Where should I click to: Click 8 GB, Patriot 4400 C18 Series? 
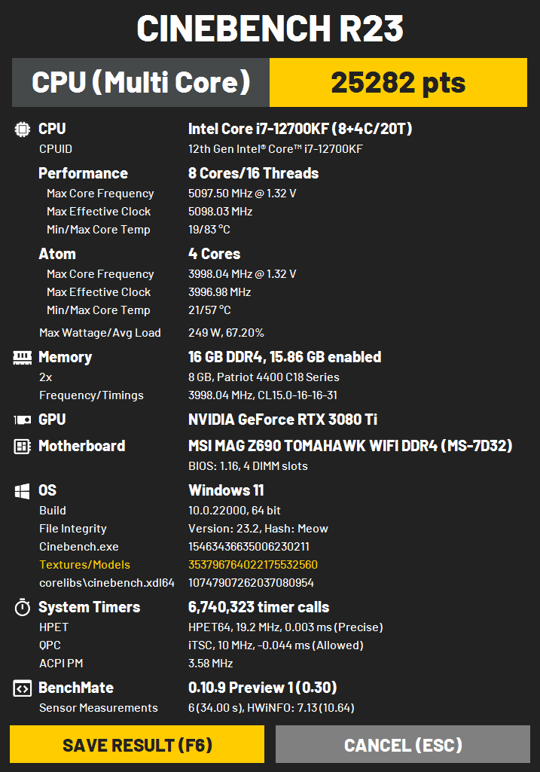point(264,377)
